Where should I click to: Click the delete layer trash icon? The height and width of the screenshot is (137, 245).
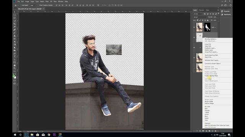point(216,131)
